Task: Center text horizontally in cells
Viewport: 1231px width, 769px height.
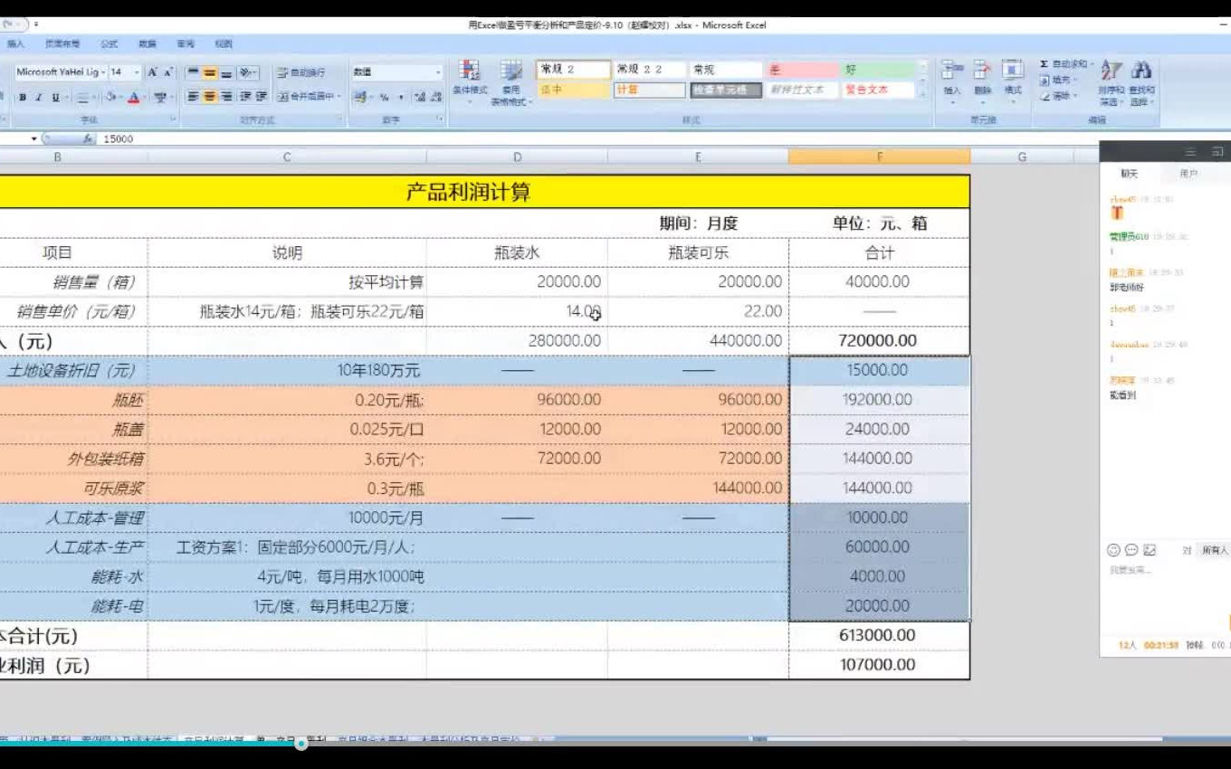Action: tap(210, 97)
